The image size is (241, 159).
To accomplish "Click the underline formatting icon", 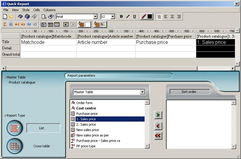I will (134, 17).
